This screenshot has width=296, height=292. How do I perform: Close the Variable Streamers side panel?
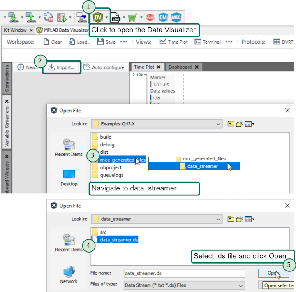pyautogui.click(x=7, y=102)
